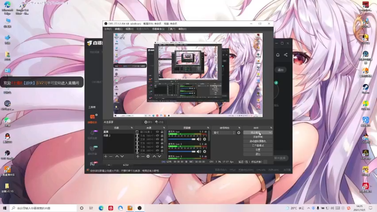Open the transition properties gear
Screen dimensions: 377x212
coord(238,133)
